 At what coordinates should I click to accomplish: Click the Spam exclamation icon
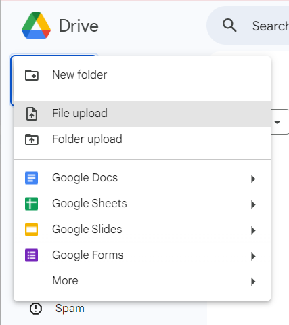coord(36,309)
